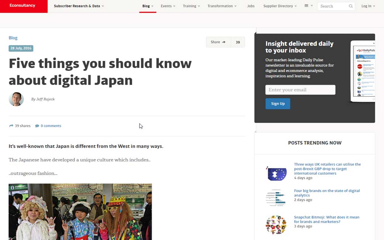
Task: Select Jobs in the navigation bar
Action: point(251,6)
